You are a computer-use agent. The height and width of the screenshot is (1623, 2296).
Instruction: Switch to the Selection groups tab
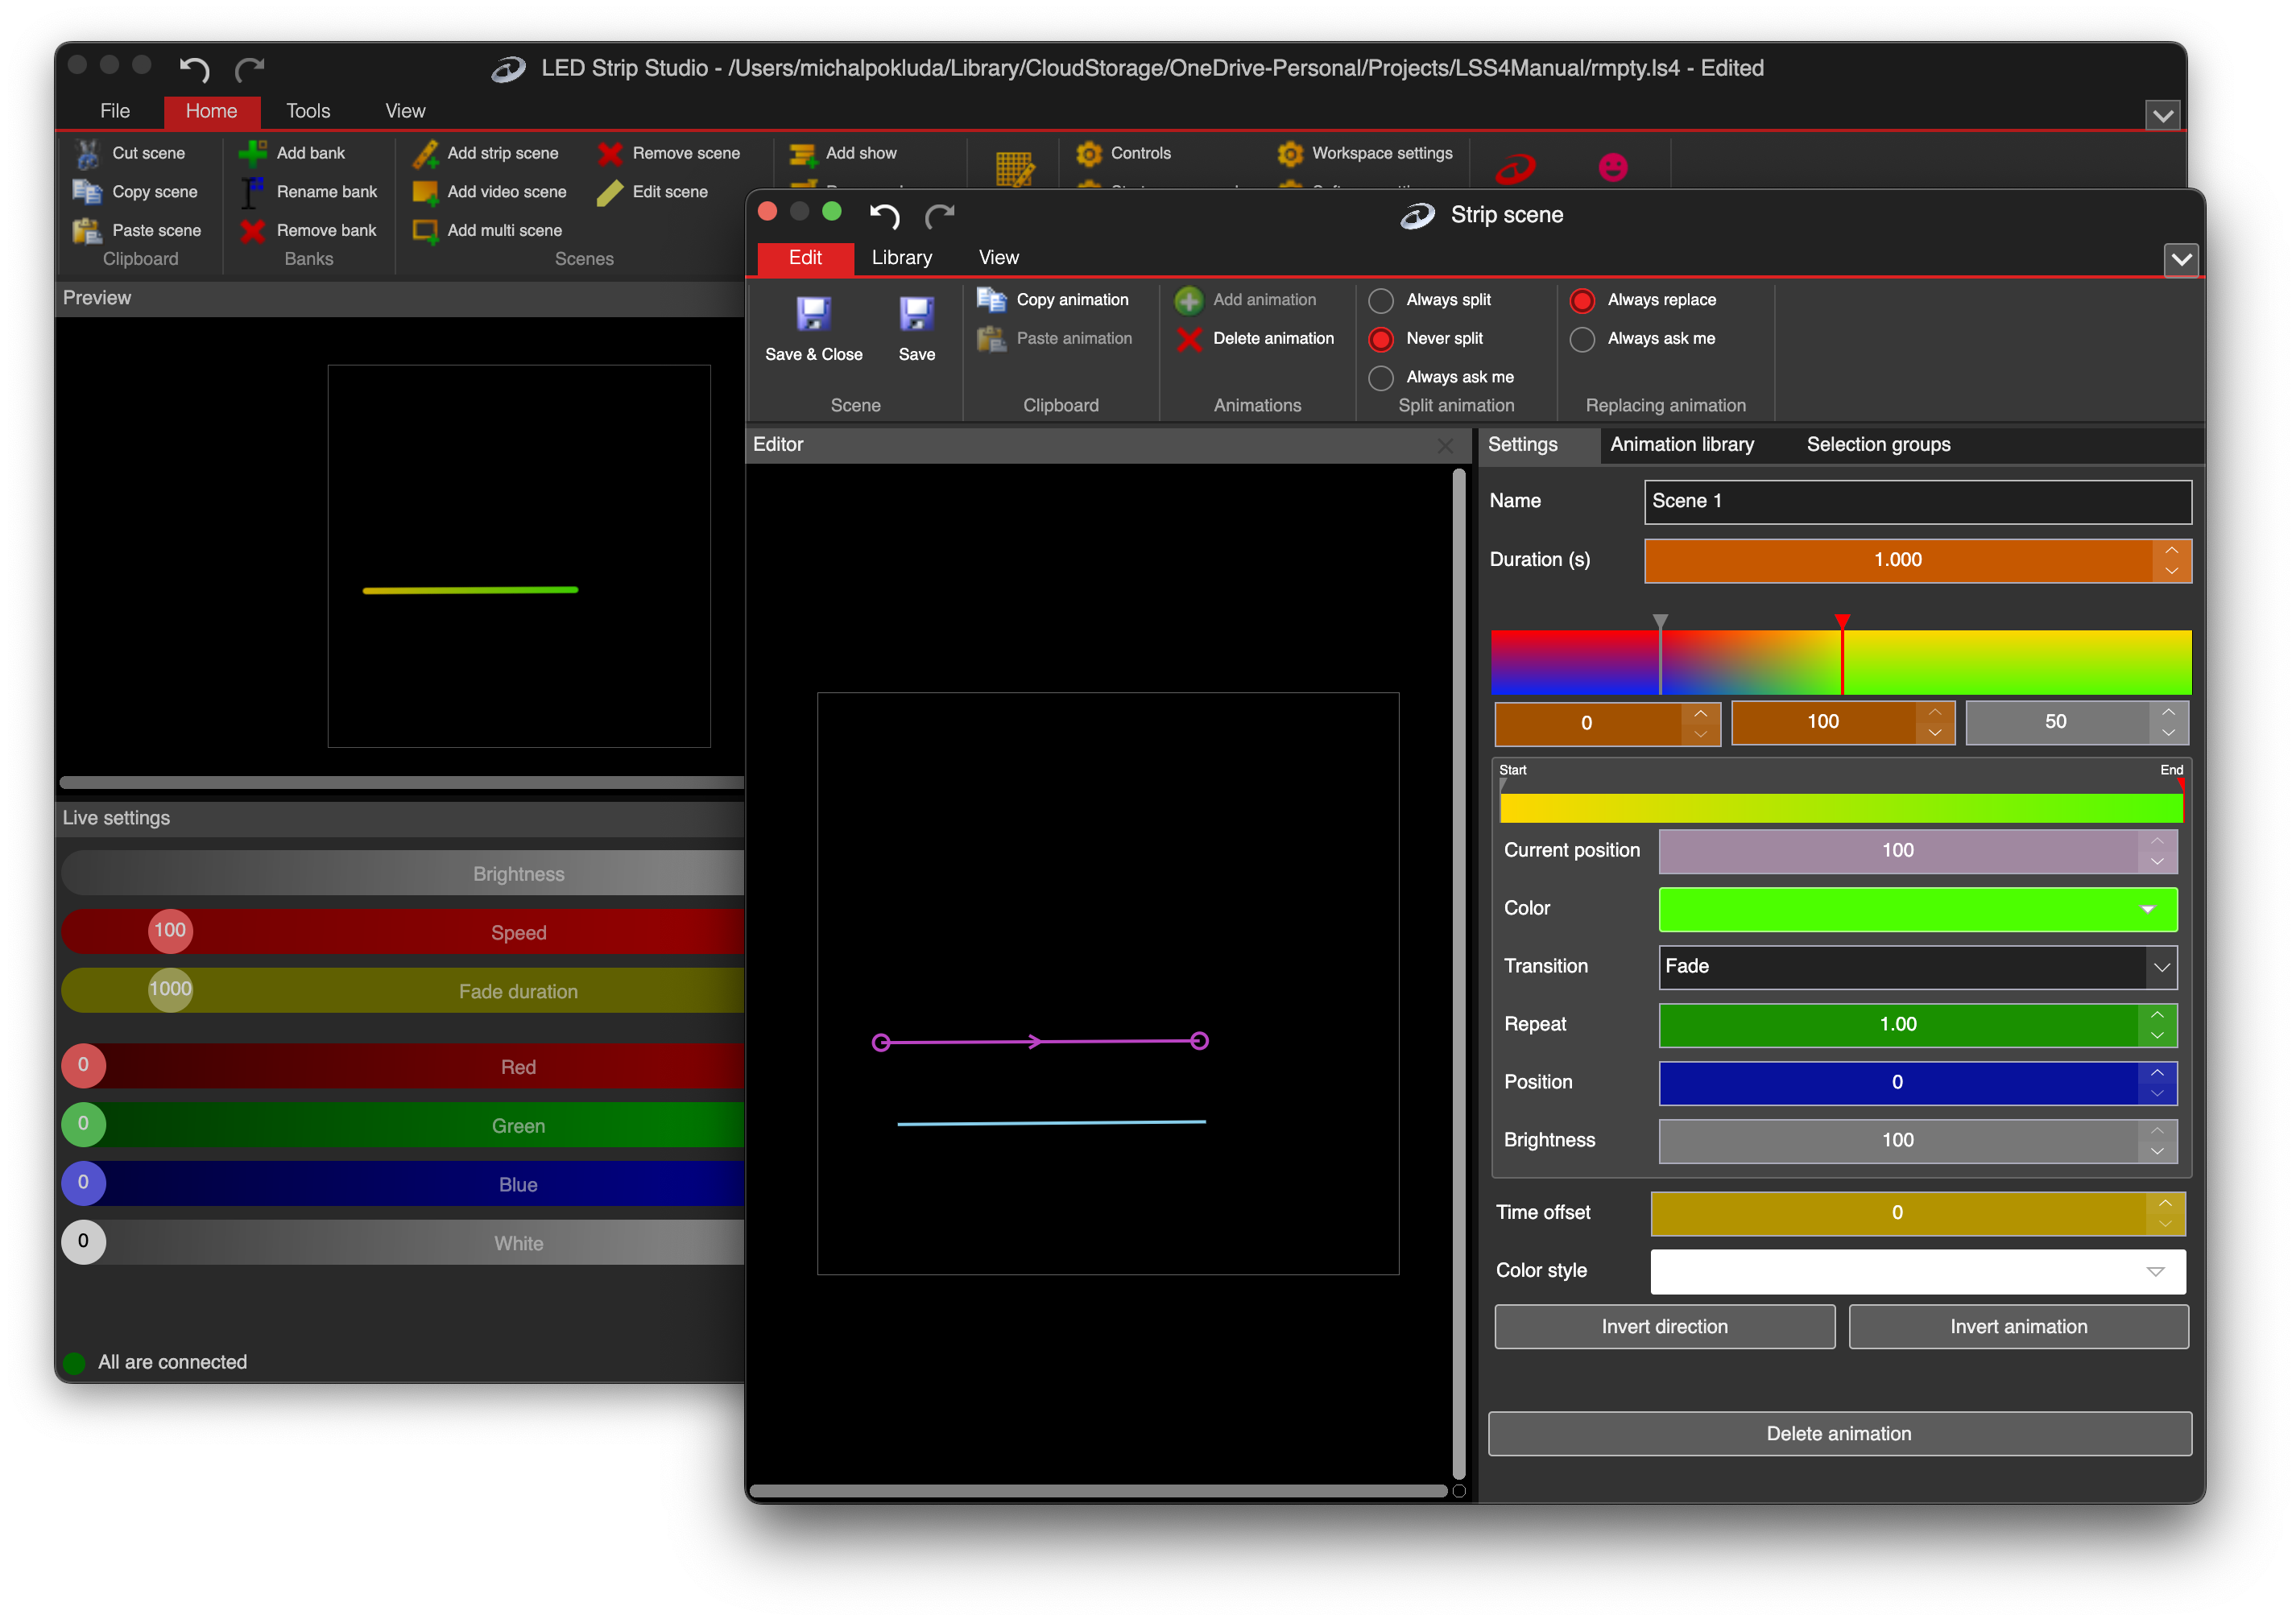coord(1878,444)
